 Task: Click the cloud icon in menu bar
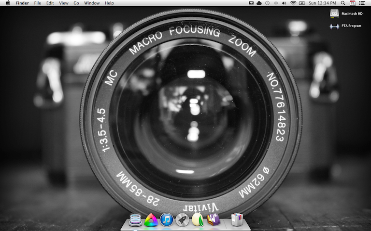(x=259, y=3)
